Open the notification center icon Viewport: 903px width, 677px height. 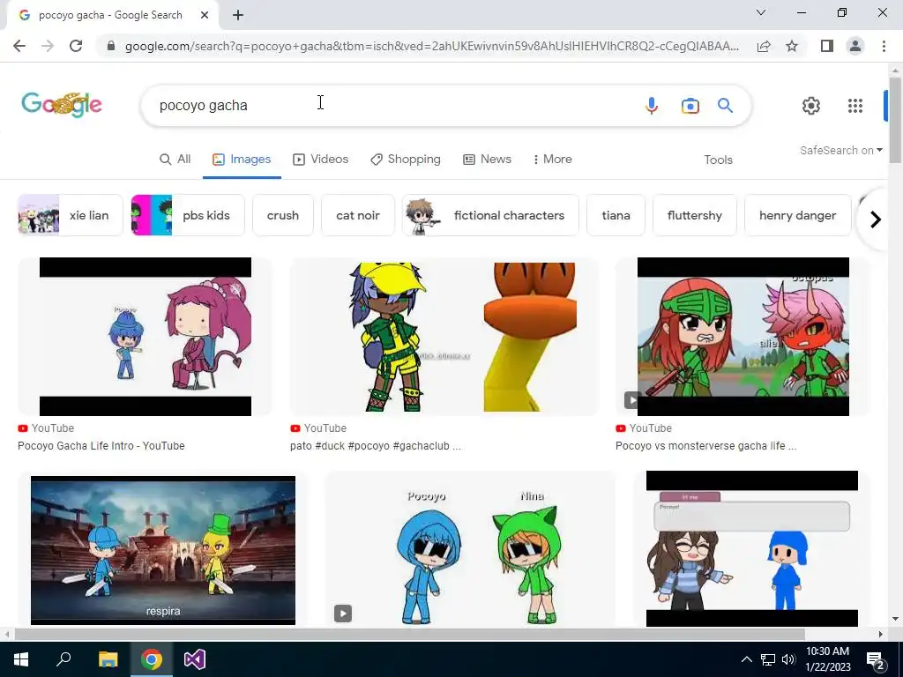click(876, 659)
